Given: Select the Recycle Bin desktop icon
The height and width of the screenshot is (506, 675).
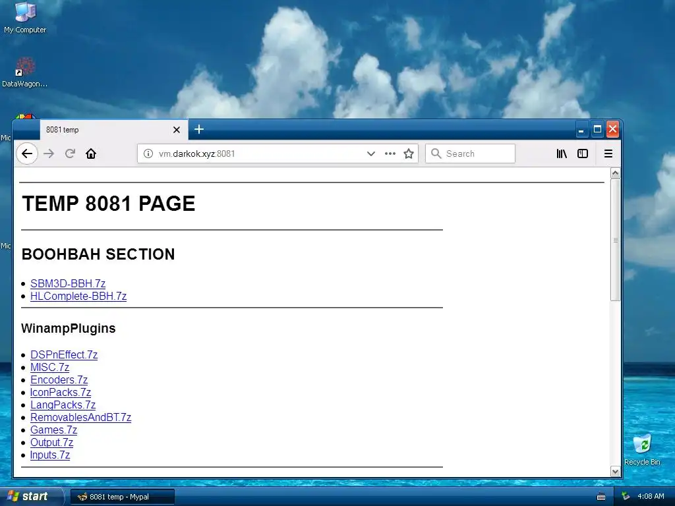Looking at the screenshot, I should coord(642,449).
